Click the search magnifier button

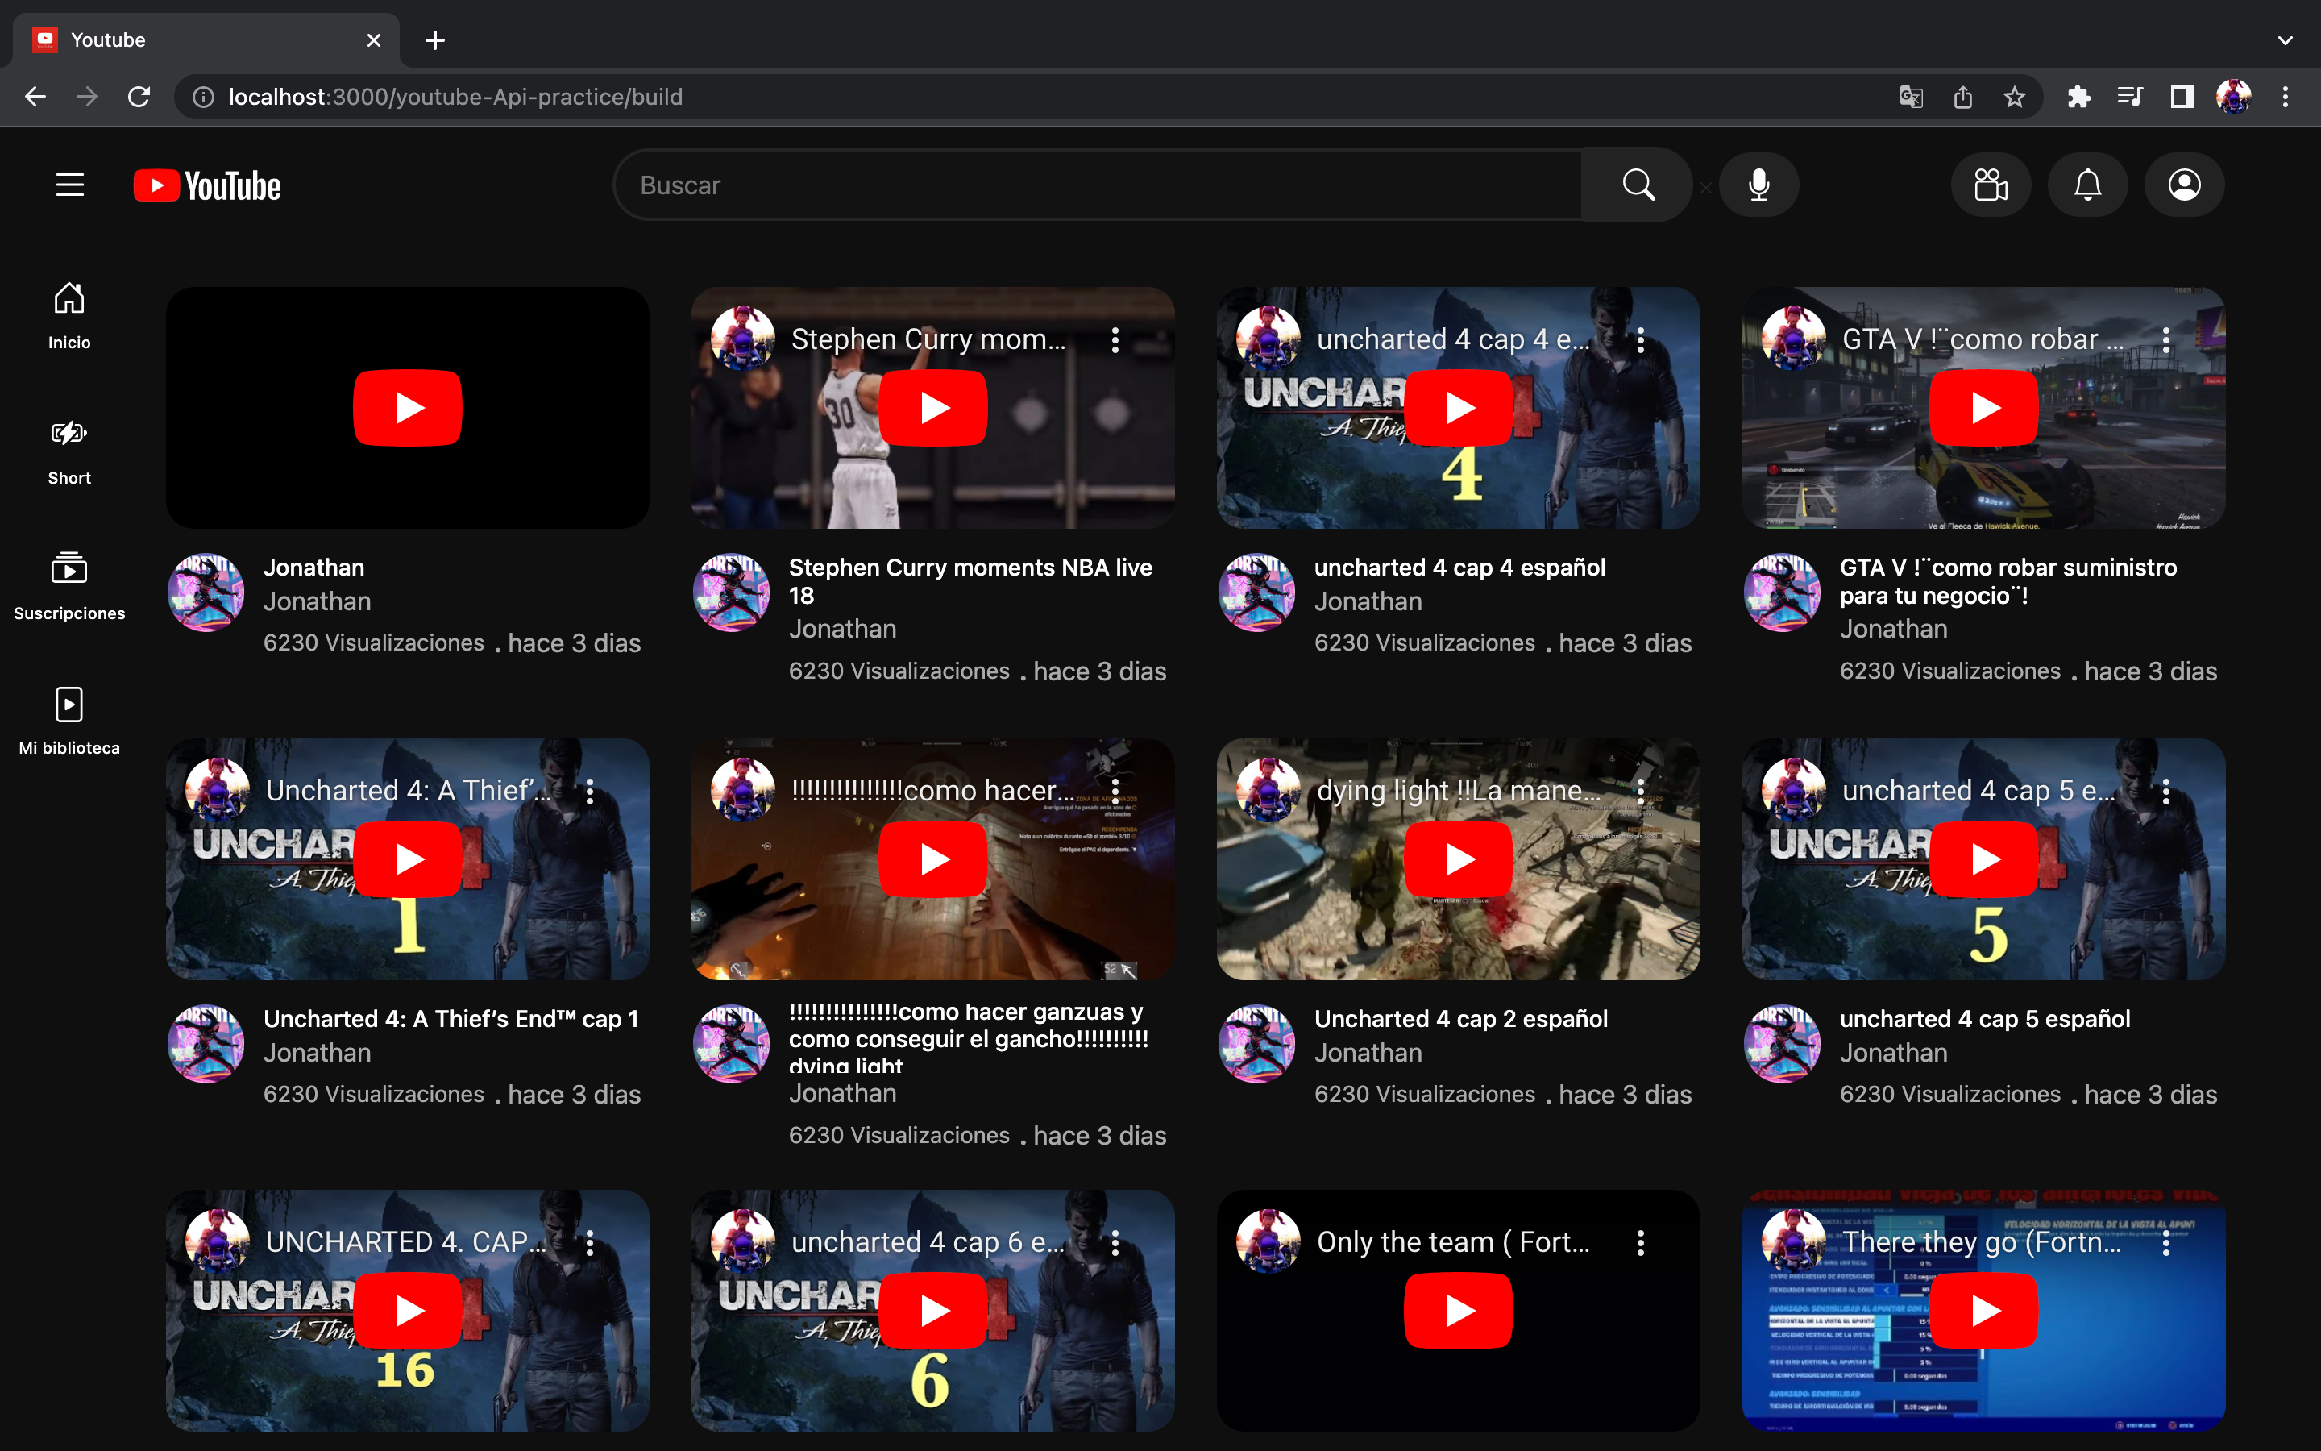(x=1637, y=185)
